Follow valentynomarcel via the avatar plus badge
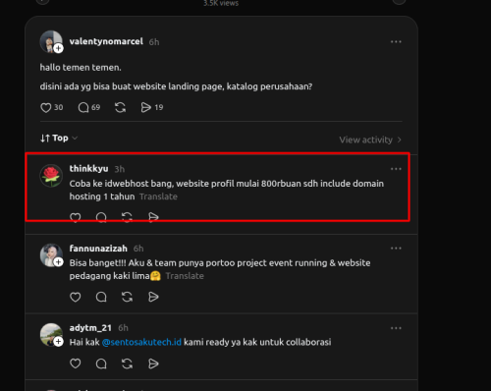 click(59, 48)
